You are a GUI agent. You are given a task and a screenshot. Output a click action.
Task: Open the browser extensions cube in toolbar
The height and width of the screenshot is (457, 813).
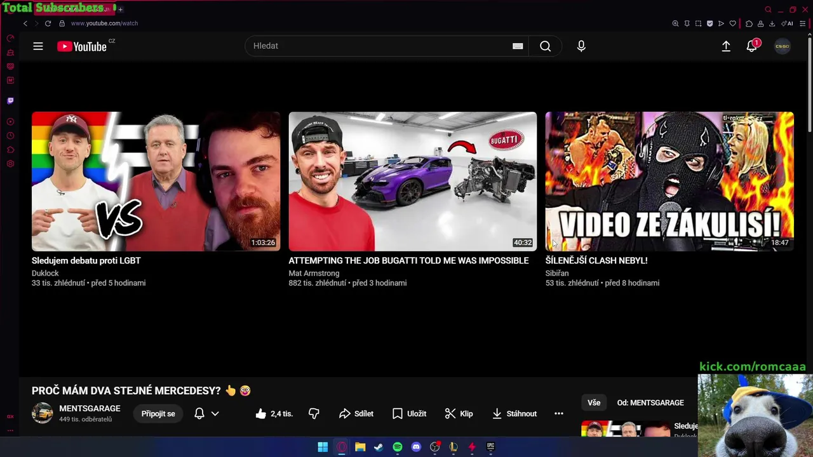click(x=749, y=23)
